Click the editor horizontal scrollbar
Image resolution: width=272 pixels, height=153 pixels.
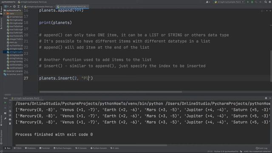[x=110, y=92]
